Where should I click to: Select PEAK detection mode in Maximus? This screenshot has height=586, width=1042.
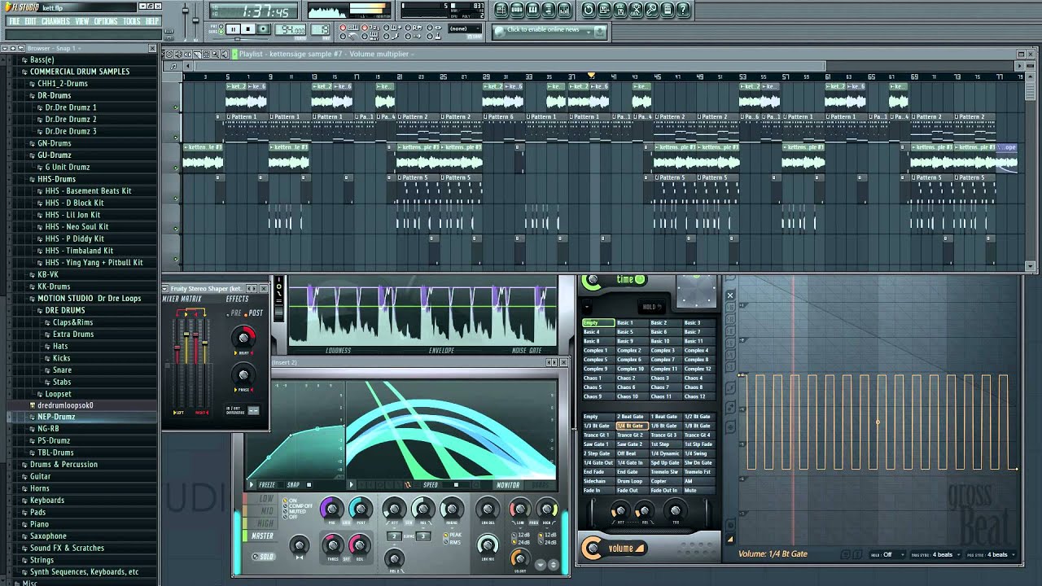[452, 535]
